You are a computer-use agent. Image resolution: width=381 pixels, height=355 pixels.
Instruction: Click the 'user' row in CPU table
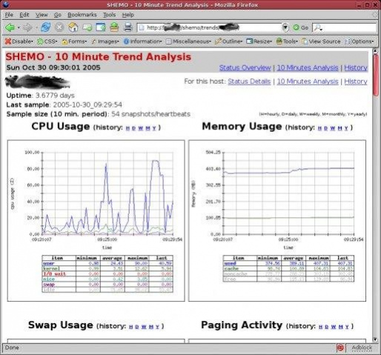107,263
